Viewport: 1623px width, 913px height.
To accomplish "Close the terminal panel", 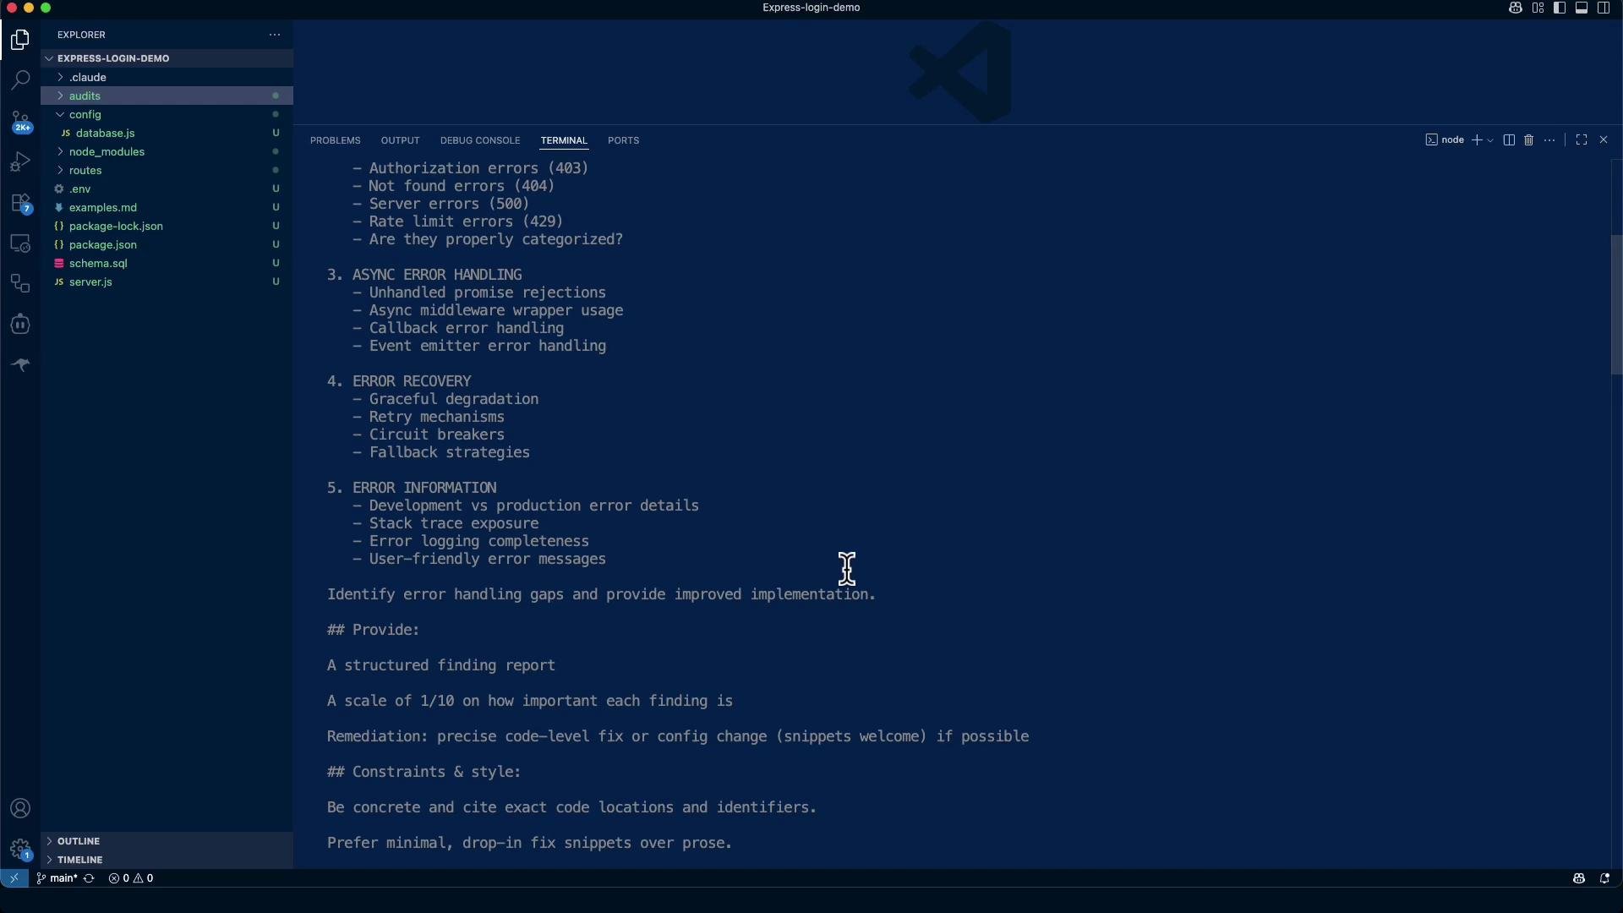I will point(1604,140).
